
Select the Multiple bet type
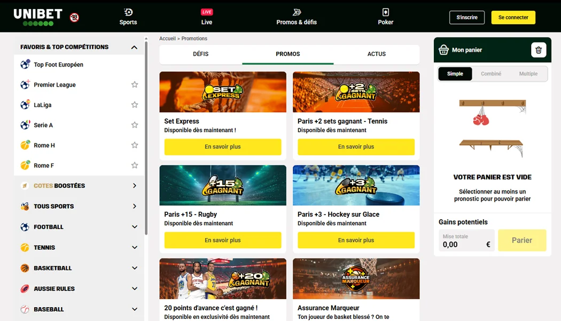[x=528, y=74]
